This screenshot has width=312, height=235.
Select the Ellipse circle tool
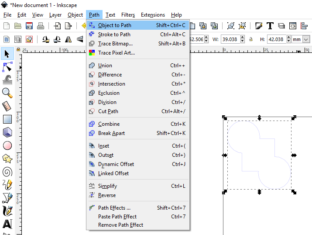pyautogui.click(x=7, y=145)
